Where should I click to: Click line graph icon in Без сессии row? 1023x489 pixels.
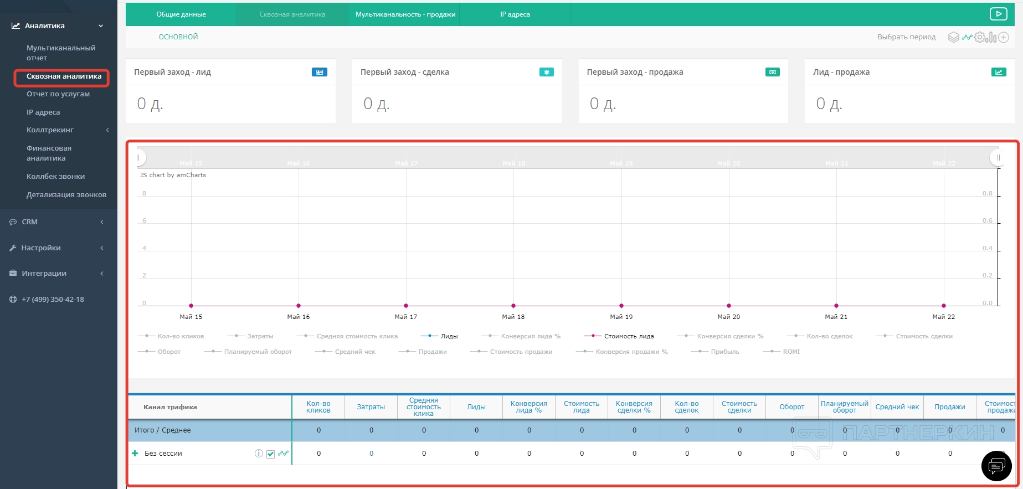(284, 454)
